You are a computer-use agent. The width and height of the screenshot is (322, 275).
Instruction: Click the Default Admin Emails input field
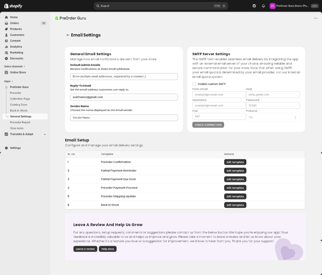pyautogui.click(x=124, y=77)
